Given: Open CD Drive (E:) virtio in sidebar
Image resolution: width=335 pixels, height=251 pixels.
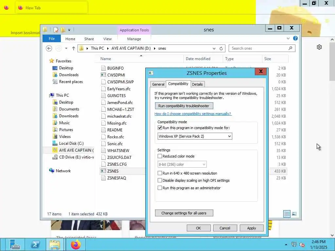Looking at the screenshot, I should point(73,157).
